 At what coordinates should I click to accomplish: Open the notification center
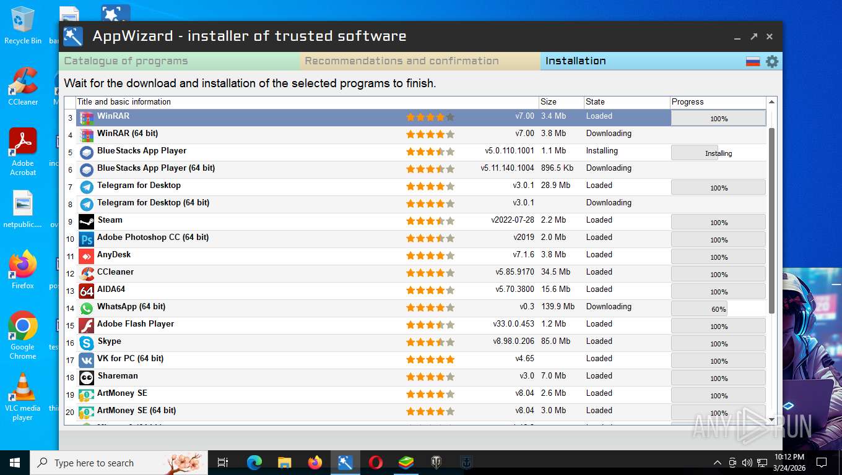[822, 463]
